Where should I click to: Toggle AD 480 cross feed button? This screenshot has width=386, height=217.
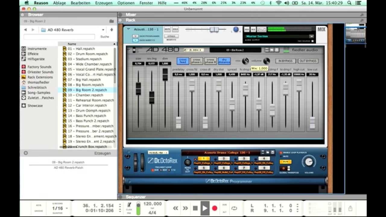pos(183,61)
